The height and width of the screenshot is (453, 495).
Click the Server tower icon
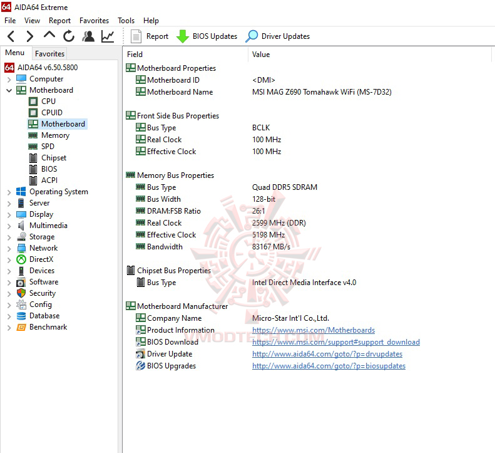tap(21, 203)
